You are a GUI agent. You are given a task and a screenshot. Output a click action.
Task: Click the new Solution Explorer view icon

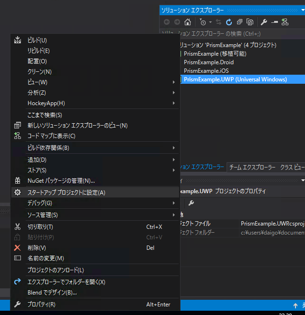tap(18, 125)
